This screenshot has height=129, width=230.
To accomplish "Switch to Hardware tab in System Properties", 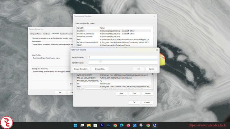I will 46,34.
